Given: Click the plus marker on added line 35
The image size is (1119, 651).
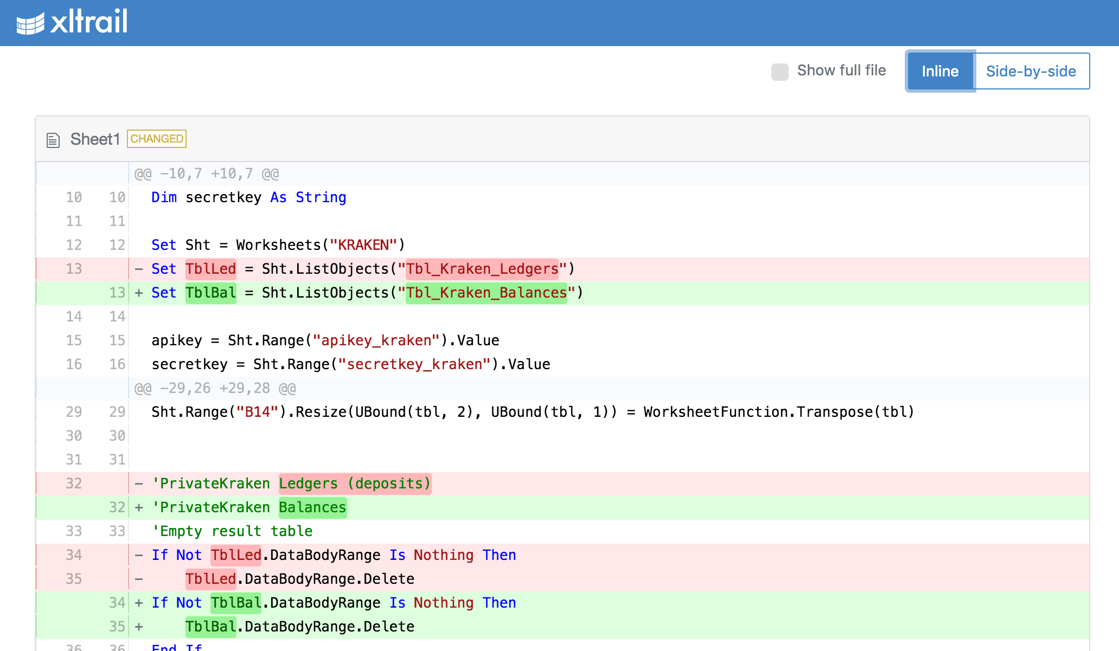Looking at the screenshot, I should pyautogui.click(x=139, y=627).
